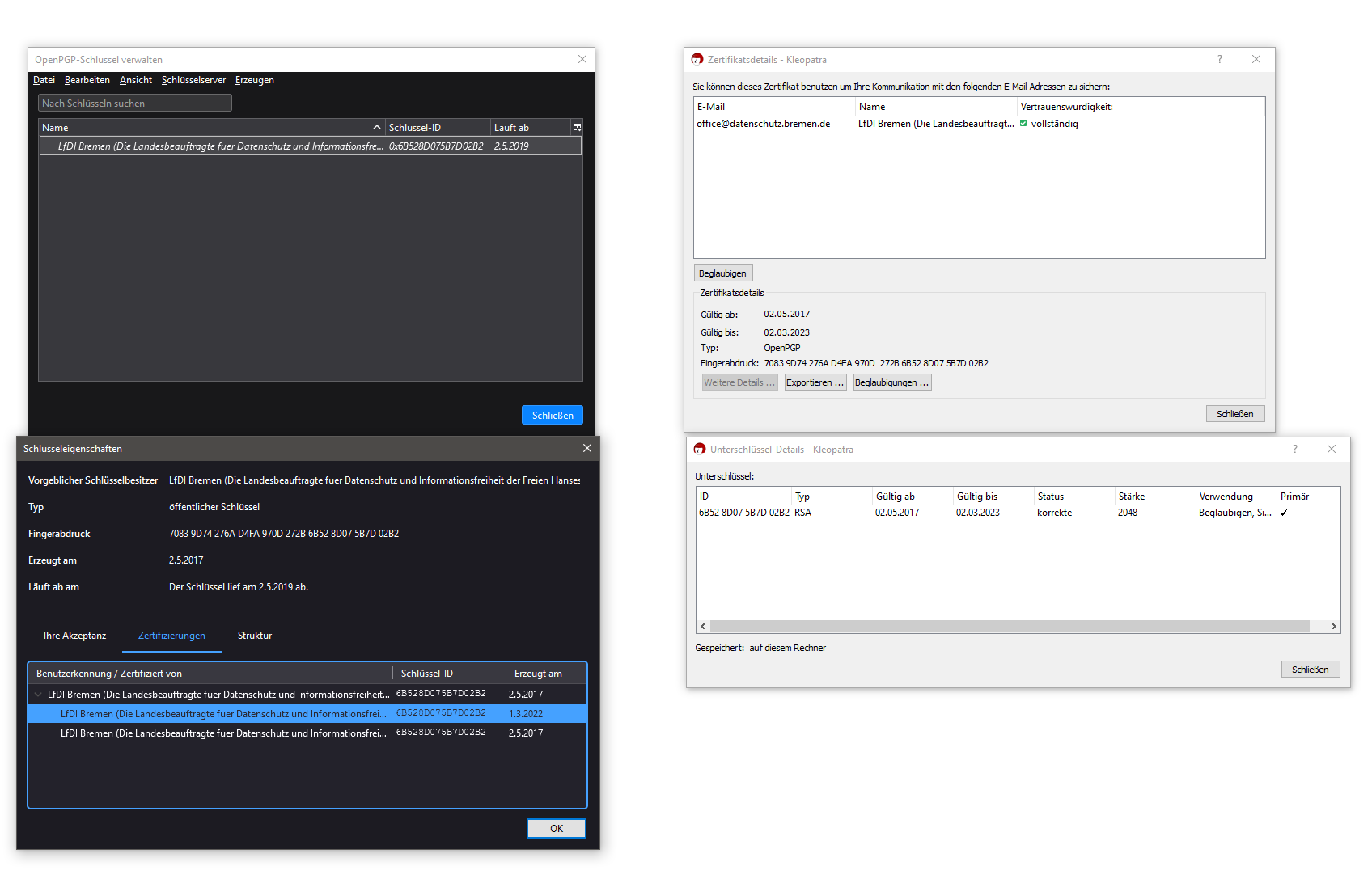Close the OpenPGP-Schlüssel verwalten window
This screenshot has height=879, width=1372.
pyautogui.click(x=582, y=59)
